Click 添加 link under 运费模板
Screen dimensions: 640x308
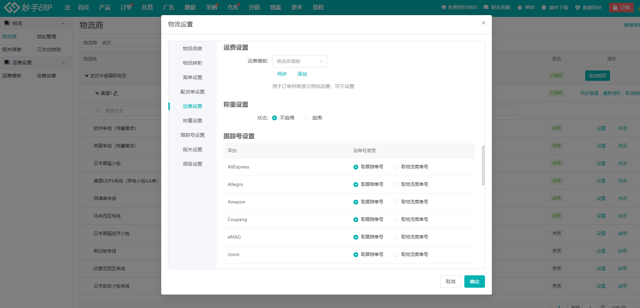(x=302, y=74)
